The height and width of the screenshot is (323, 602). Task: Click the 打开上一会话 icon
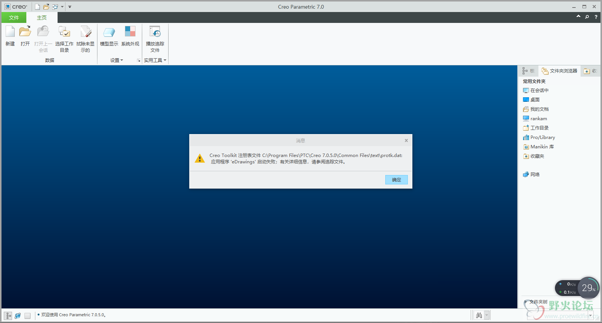43,32
